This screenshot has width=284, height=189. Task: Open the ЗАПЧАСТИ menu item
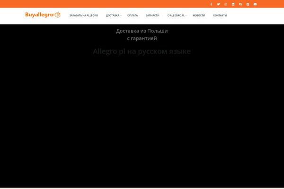click(152, 16)
